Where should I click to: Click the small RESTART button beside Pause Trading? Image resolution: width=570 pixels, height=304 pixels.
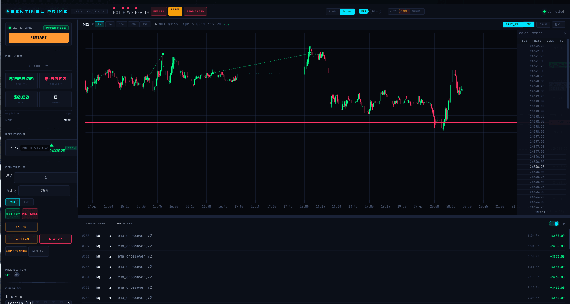(39, 251)
